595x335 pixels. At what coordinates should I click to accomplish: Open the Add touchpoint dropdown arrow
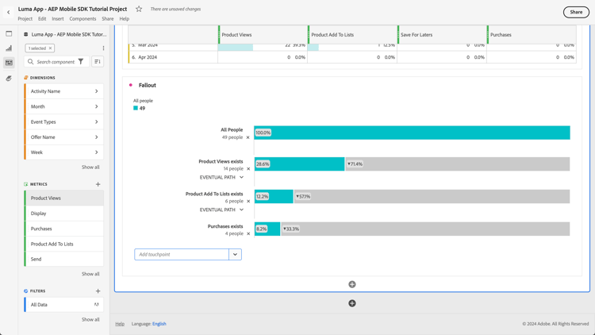click(236, 255)
